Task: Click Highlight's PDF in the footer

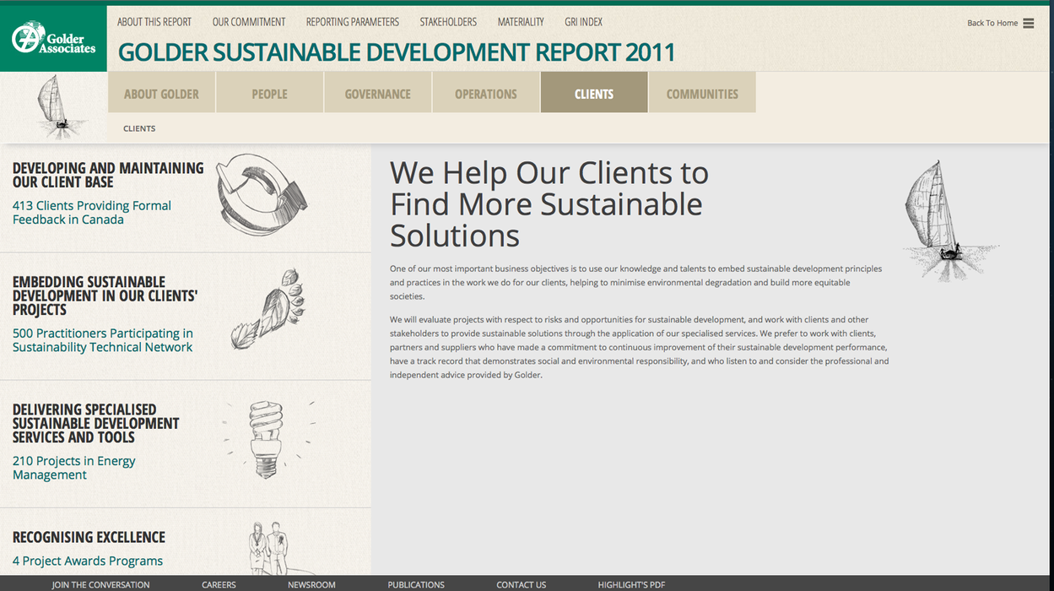Action: tap(631, 584)
